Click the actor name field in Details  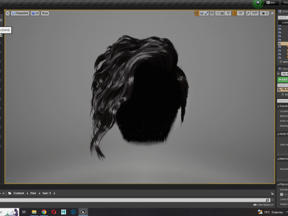[x=284, y=74]
